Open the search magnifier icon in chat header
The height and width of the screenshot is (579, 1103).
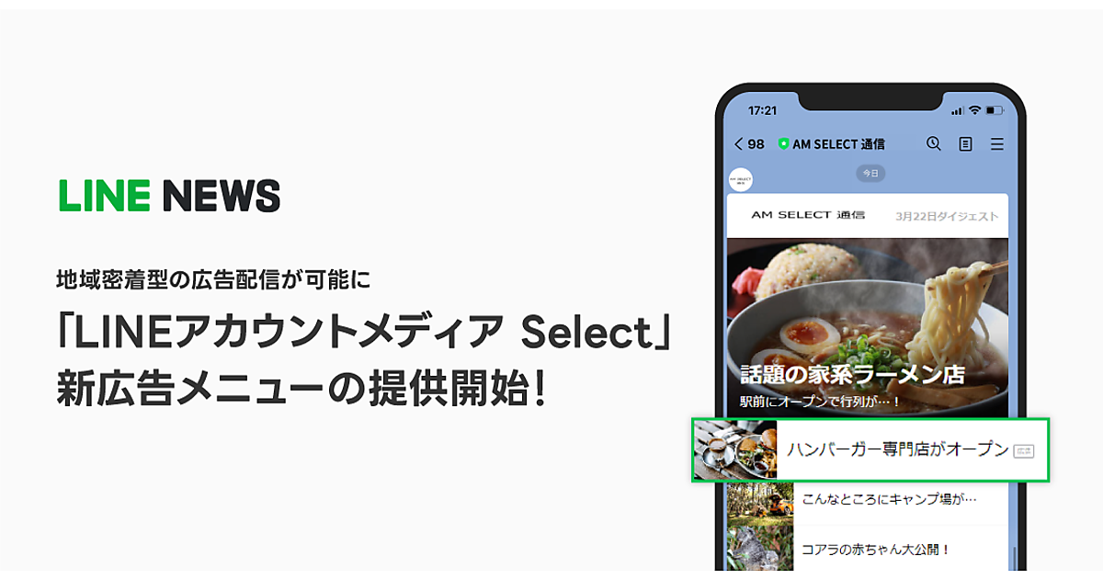coord(933,143)
